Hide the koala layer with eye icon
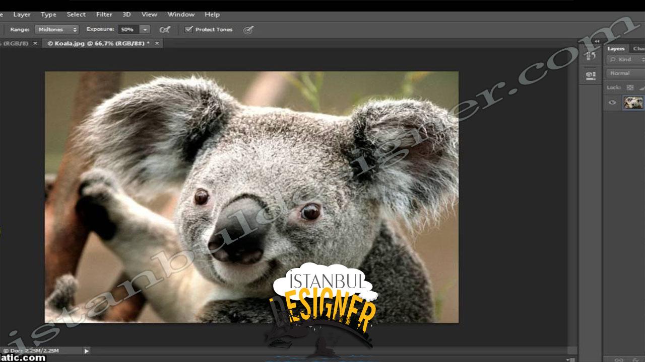645x362 pixels. (x=612, y=103)
